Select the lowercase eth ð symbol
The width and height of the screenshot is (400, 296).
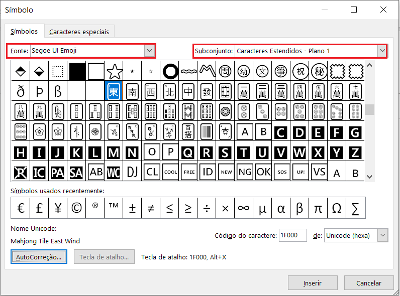(x=21, y=91)
